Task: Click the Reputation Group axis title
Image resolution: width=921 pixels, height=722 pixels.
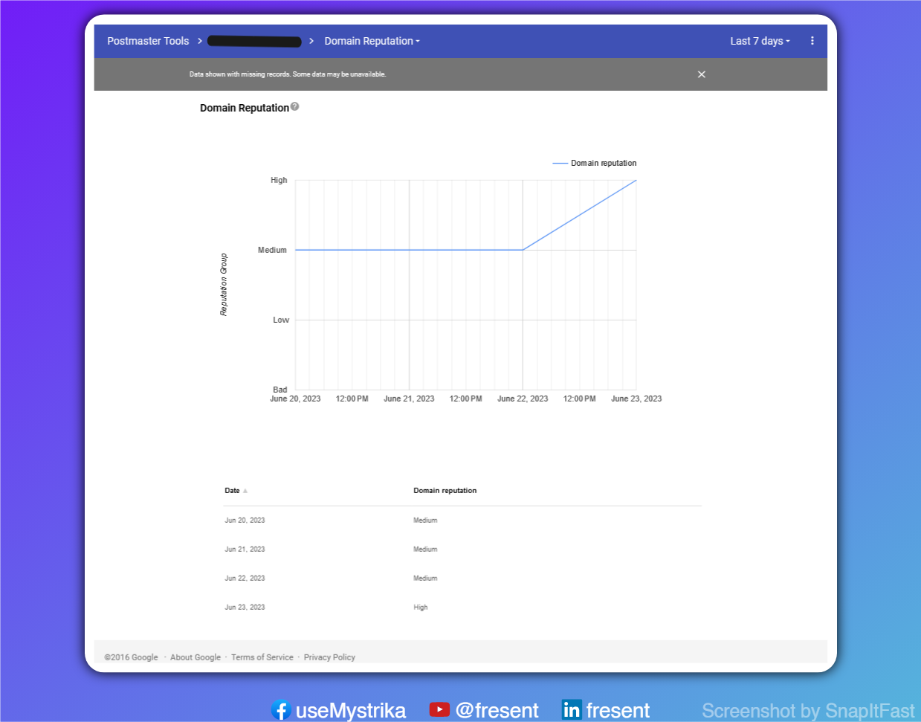Action: point(224,285)
